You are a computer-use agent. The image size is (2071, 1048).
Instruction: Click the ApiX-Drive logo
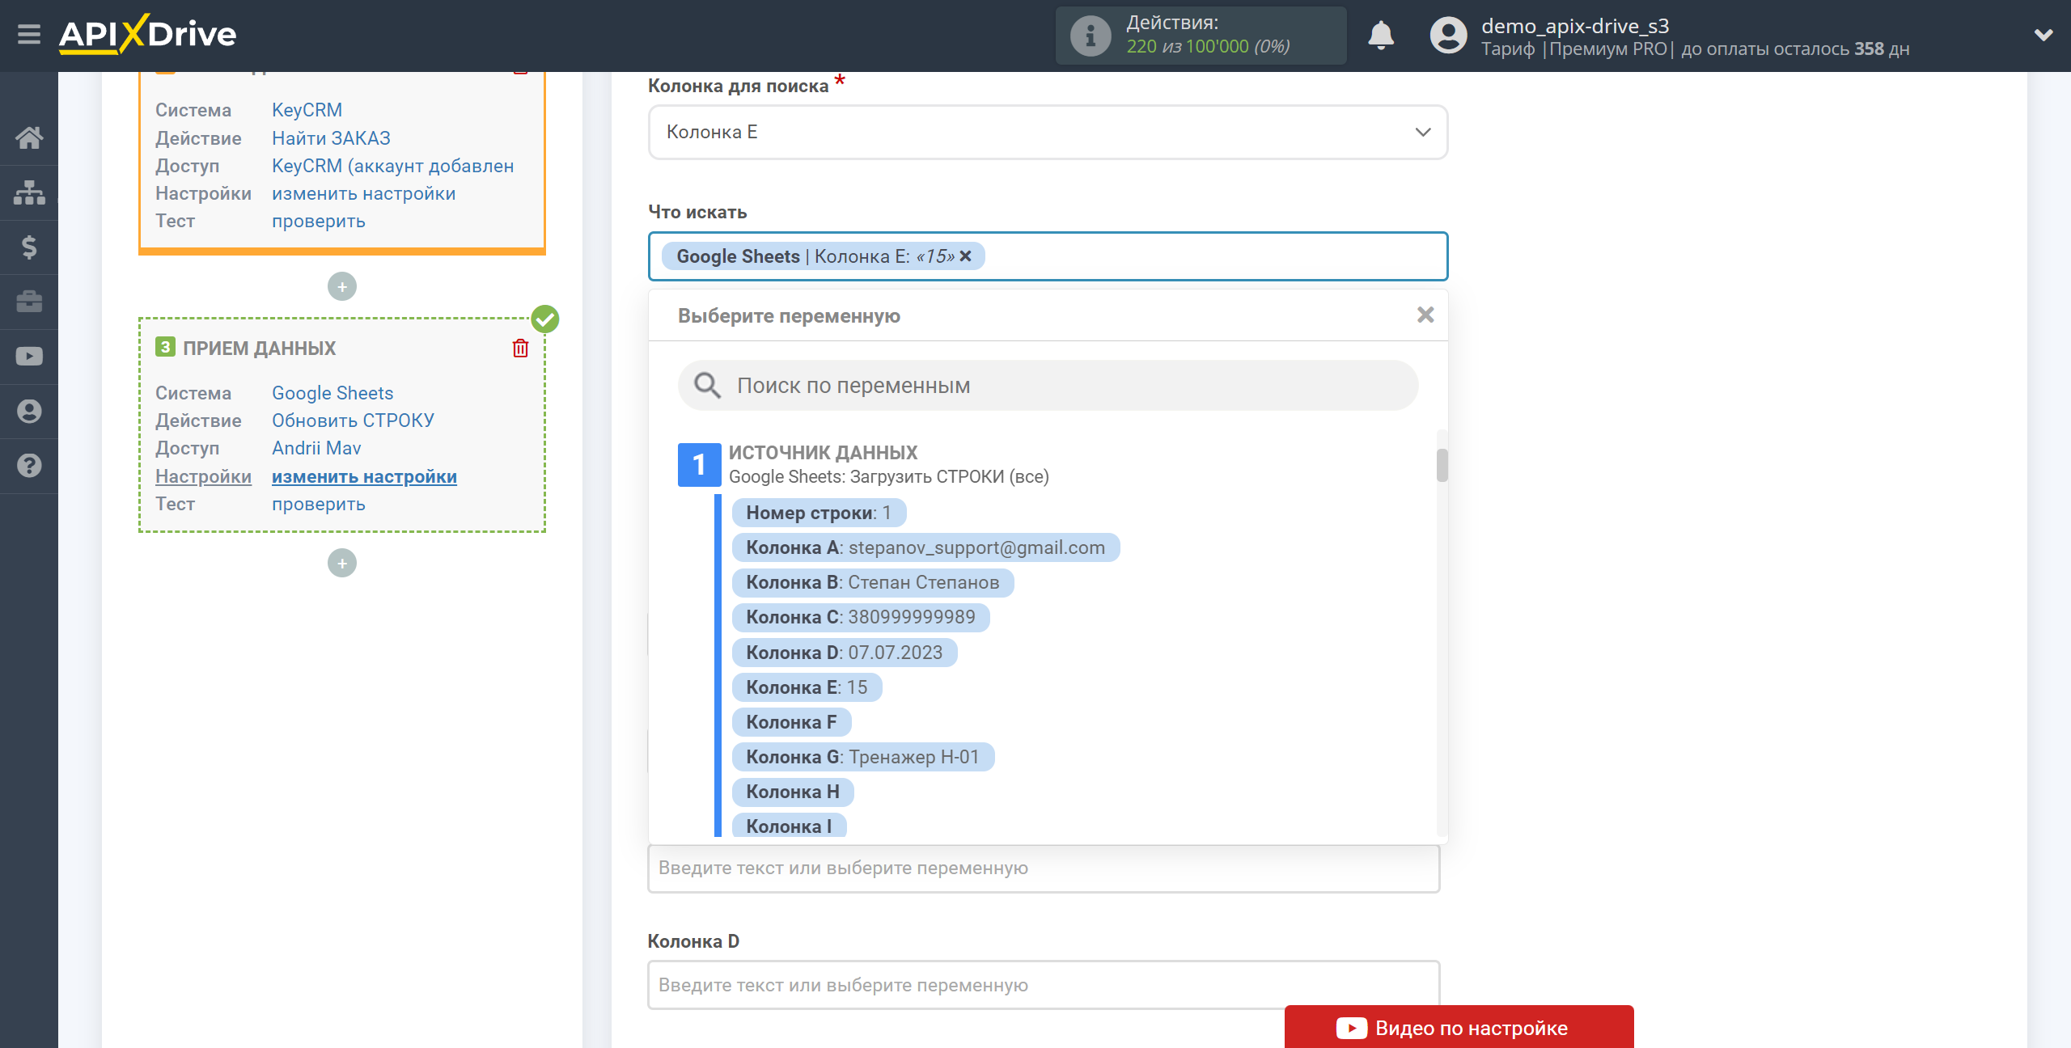(x=147, y=34)
